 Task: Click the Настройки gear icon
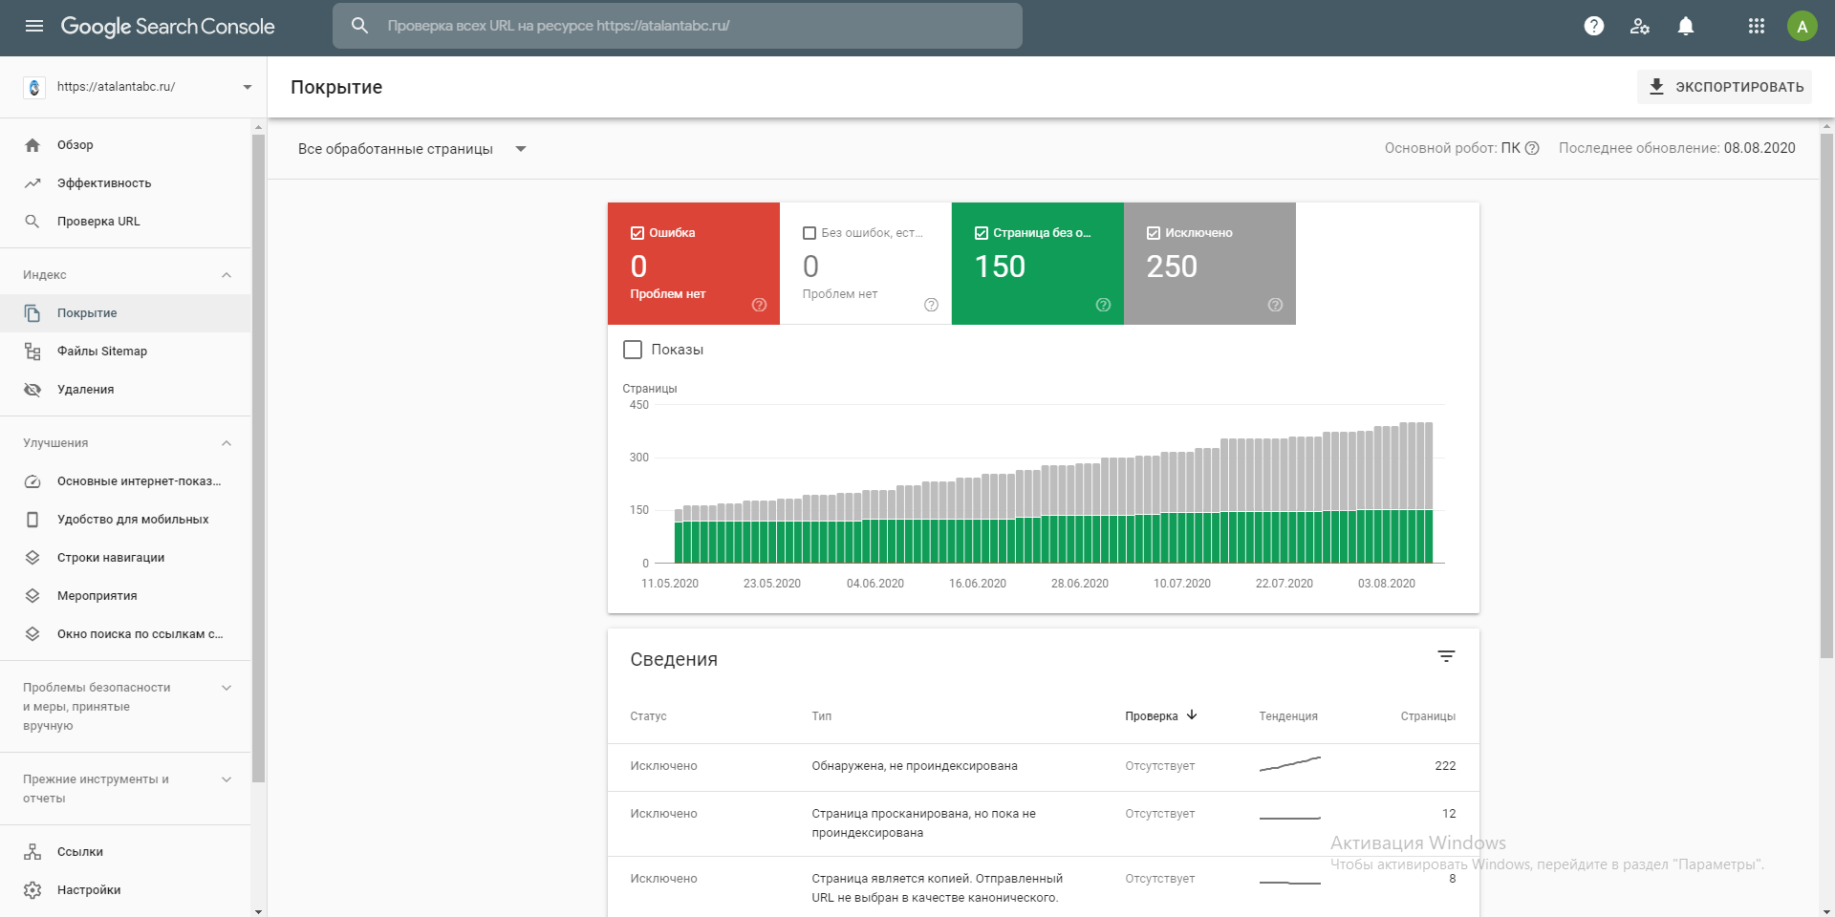(x=32, y=890)
